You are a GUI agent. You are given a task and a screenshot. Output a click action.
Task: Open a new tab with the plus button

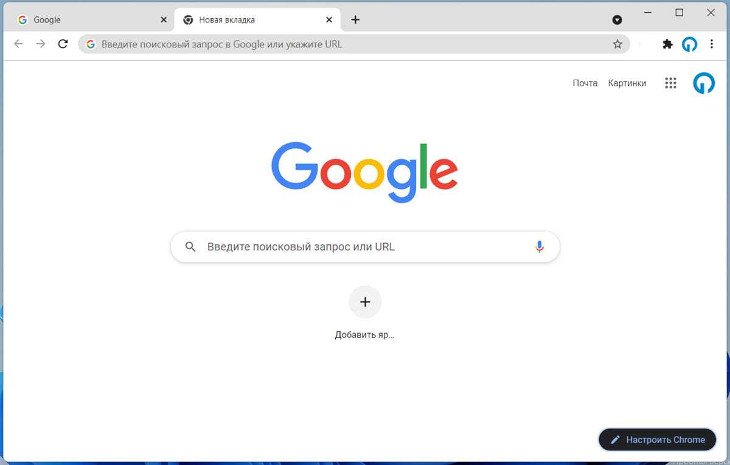pos(355,20)
